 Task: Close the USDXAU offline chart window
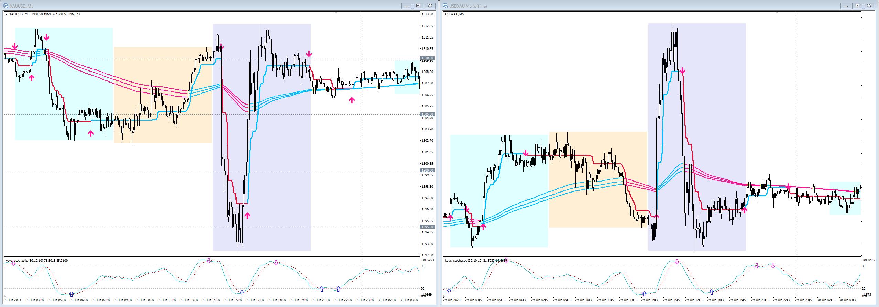click(x=869, y=6)
